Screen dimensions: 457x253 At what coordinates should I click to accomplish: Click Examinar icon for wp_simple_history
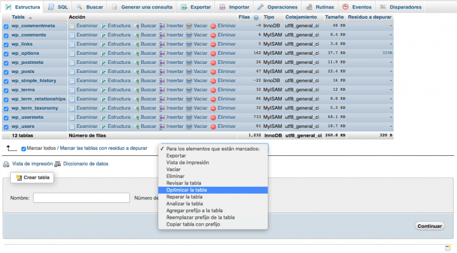[72, 81]
